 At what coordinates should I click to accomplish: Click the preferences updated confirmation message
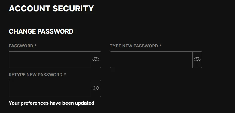tap(52, 103)
